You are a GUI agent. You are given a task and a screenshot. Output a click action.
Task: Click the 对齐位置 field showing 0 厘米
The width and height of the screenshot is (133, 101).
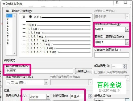pyautogui.click(x=80, y=96)
